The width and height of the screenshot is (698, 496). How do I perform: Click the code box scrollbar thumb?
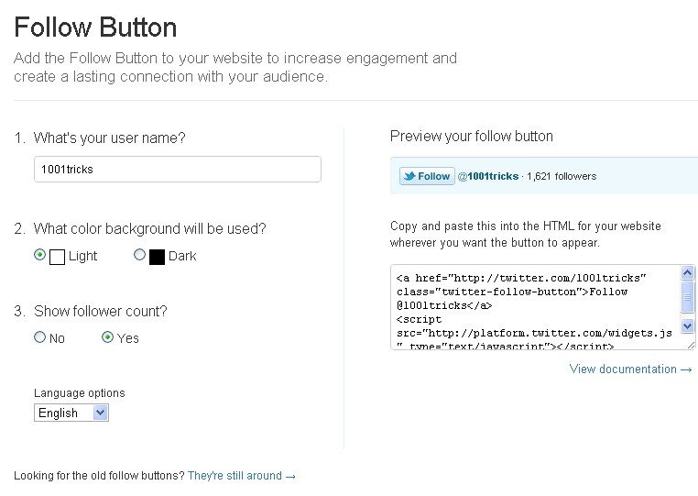click(x=688, y=296)
